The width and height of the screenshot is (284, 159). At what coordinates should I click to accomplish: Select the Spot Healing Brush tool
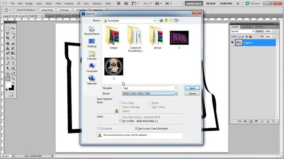[x=8, y=44]
